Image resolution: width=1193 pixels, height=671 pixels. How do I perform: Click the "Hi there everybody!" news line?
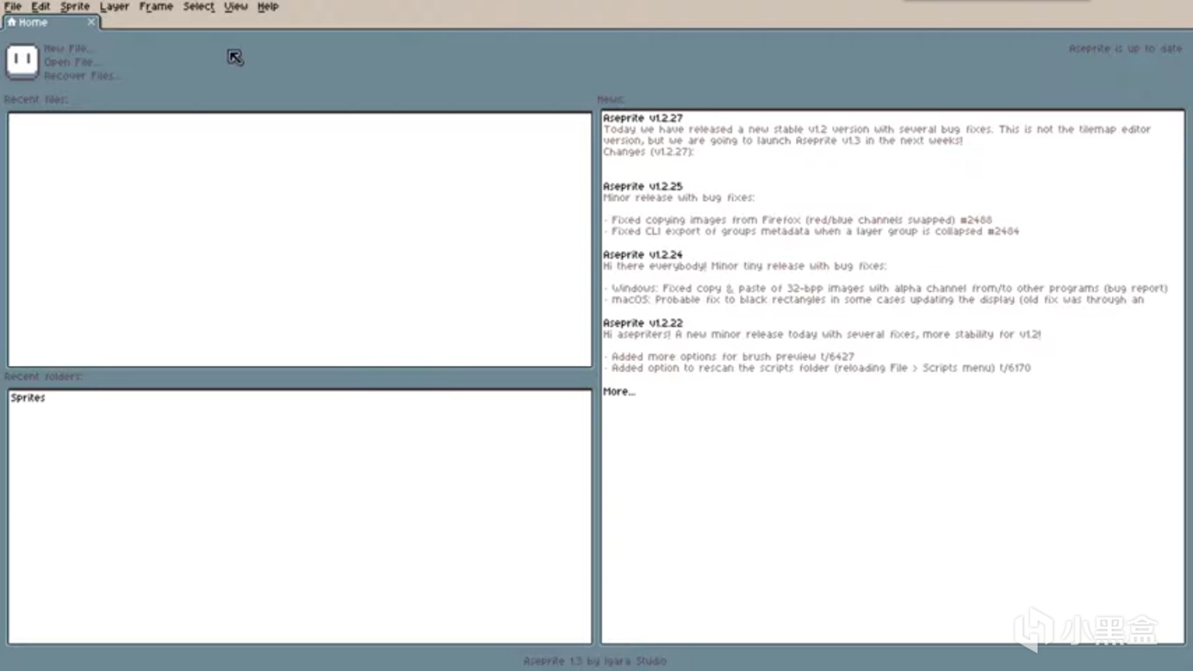(x=744, y=266)
